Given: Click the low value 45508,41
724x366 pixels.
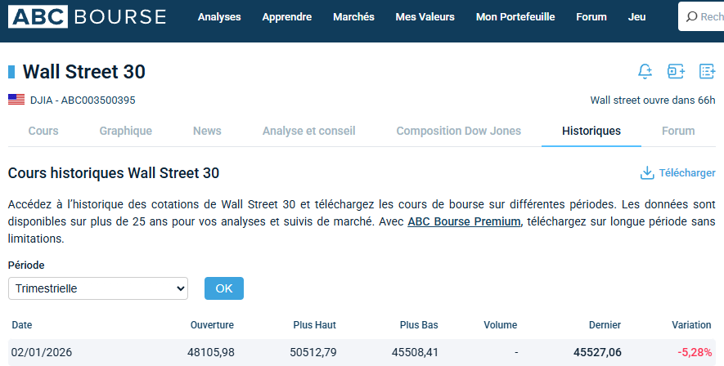Looking at the screenshot, I should coord(415,353).
